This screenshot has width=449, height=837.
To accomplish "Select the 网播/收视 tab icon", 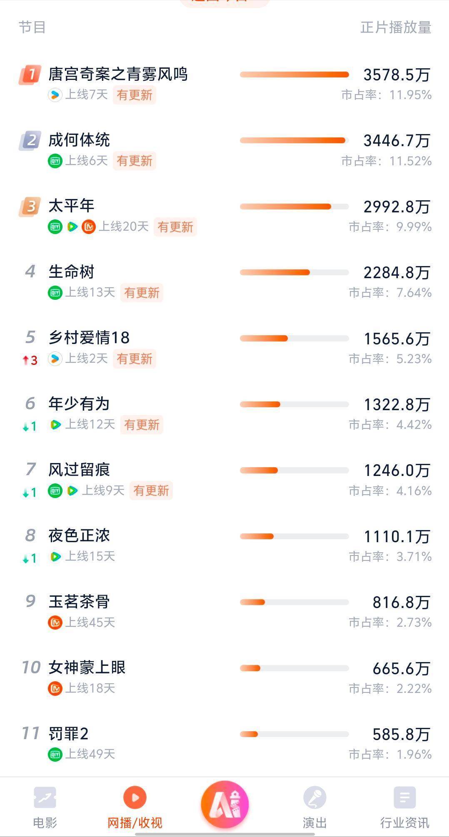I will pyautogui.click(x=135, y=798).
